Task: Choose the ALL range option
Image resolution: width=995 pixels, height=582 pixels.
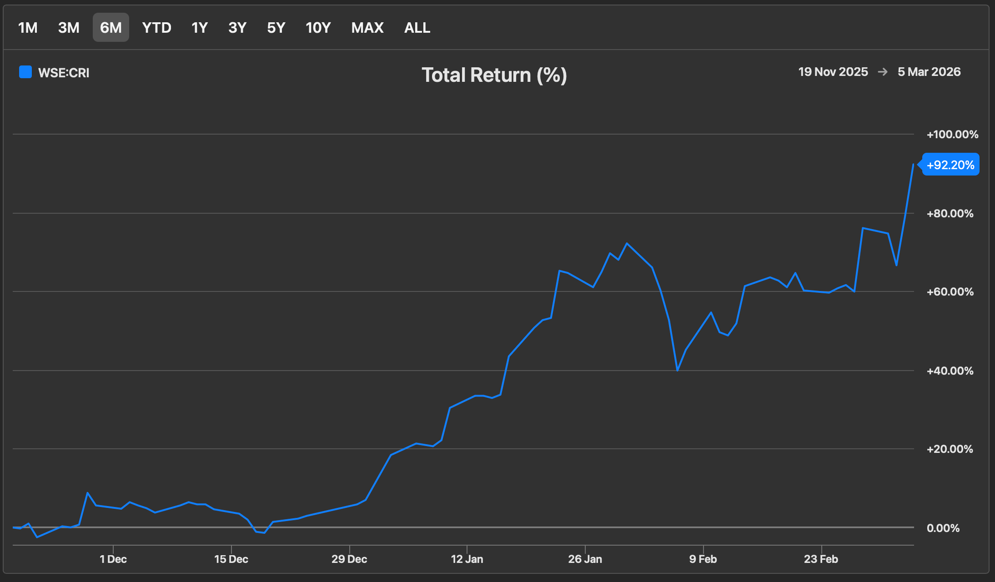Action: 417,28
